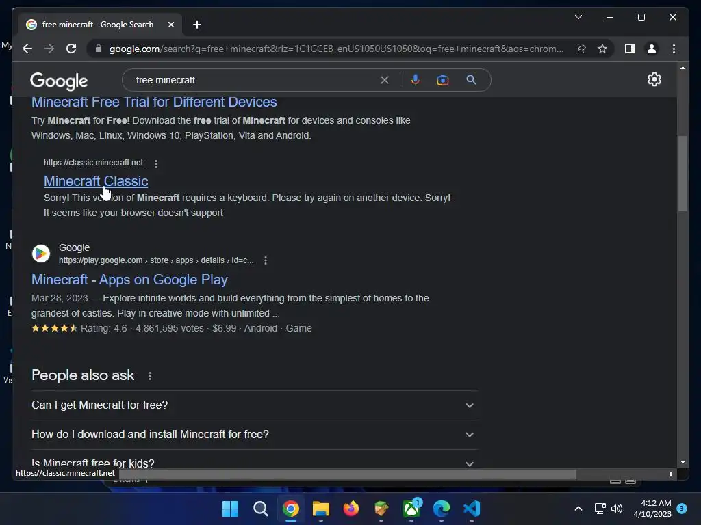The image size is (701, 525).
Task: Open volume control in system tray
Action: pos(617,509)
